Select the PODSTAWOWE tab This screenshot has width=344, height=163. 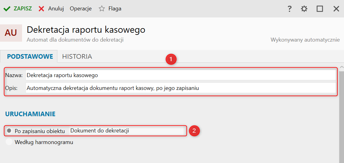coord(30,57)
